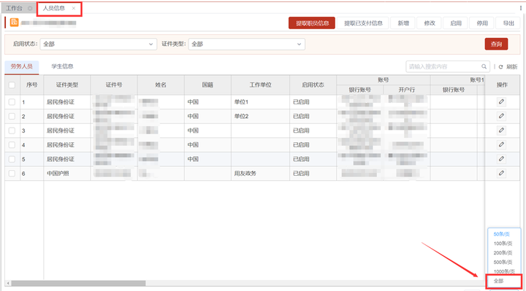
Task: Open the 启用状态 dropdown
Action: [x=99, y=44]
